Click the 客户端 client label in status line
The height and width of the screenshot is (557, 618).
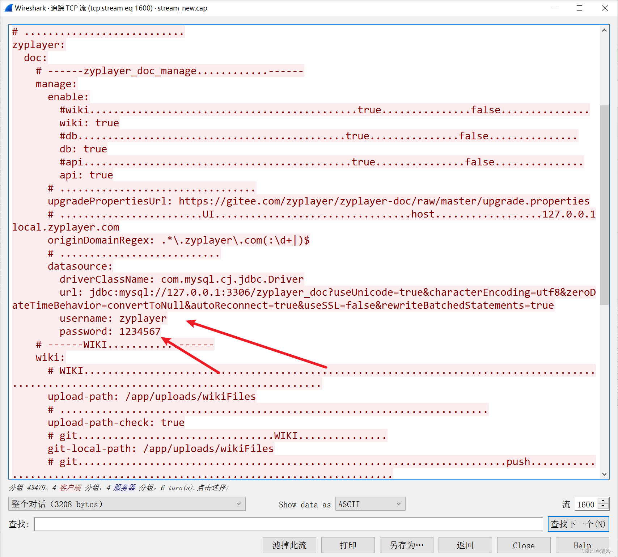point(70,488)
